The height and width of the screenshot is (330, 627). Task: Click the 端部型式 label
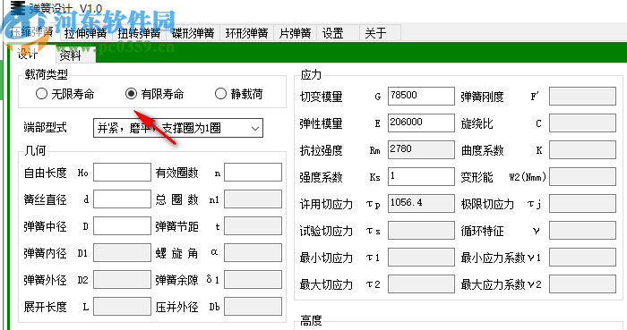point(45,128)
